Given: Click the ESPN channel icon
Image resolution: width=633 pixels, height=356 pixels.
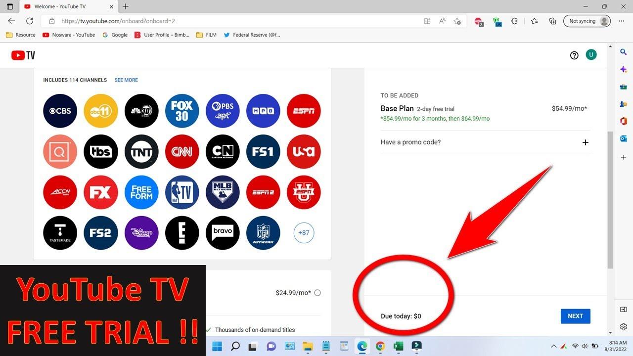Looking at the screenshot, I should [304, 111].
